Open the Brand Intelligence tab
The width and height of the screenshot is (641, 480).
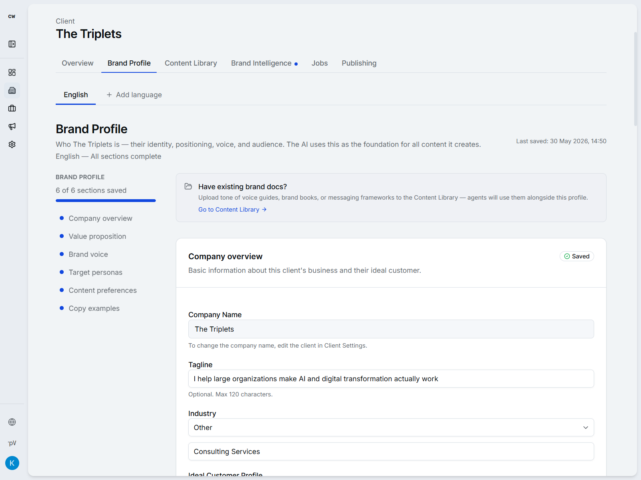click(264, 63)
